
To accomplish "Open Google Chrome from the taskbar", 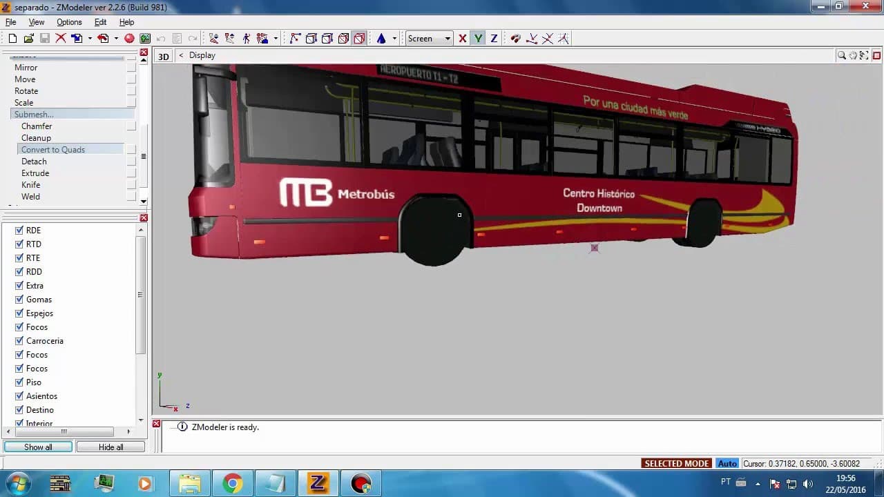I will pyautogui.click(x=233, y=484).
